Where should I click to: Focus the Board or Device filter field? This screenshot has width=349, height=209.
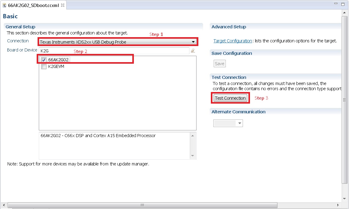pyautogui.click(x=113, y=51)
